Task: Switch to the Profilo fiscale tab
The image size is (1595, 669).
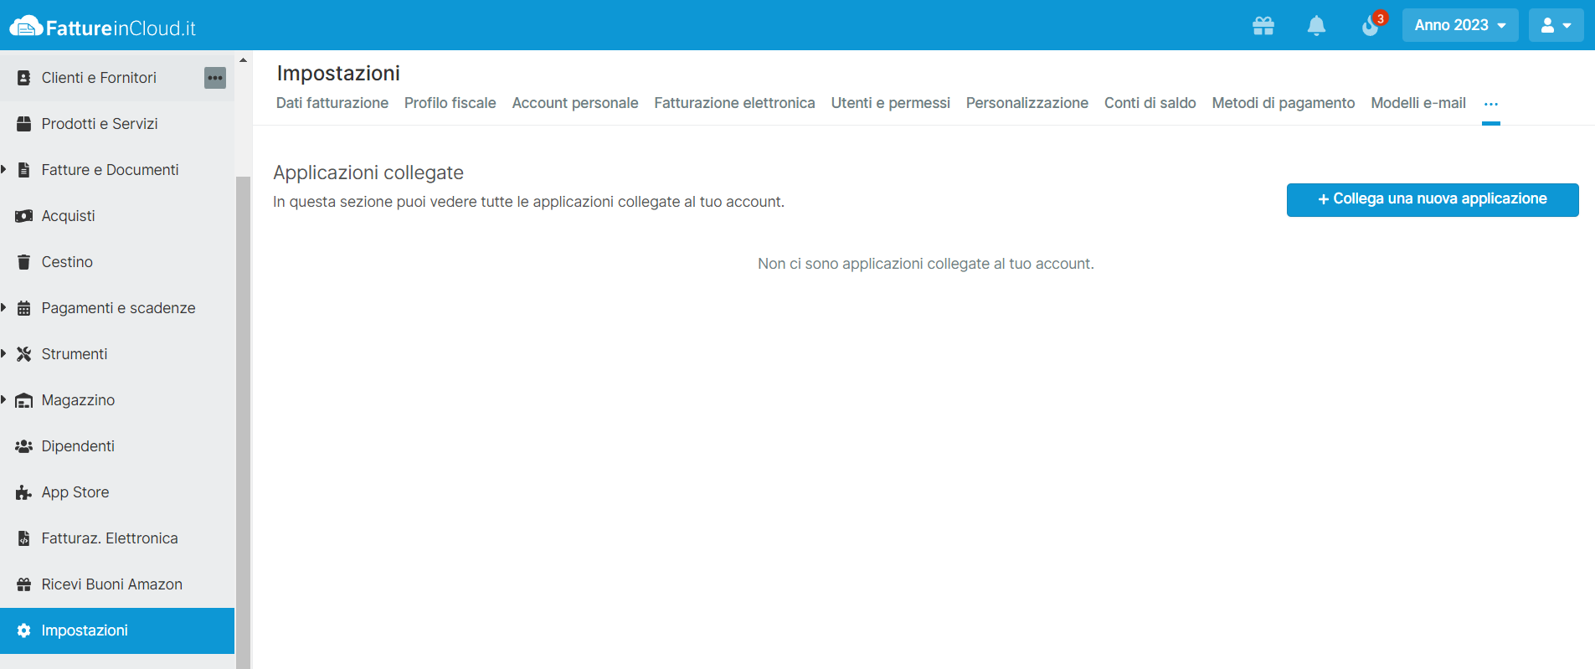Action: (x=450, y=103)
